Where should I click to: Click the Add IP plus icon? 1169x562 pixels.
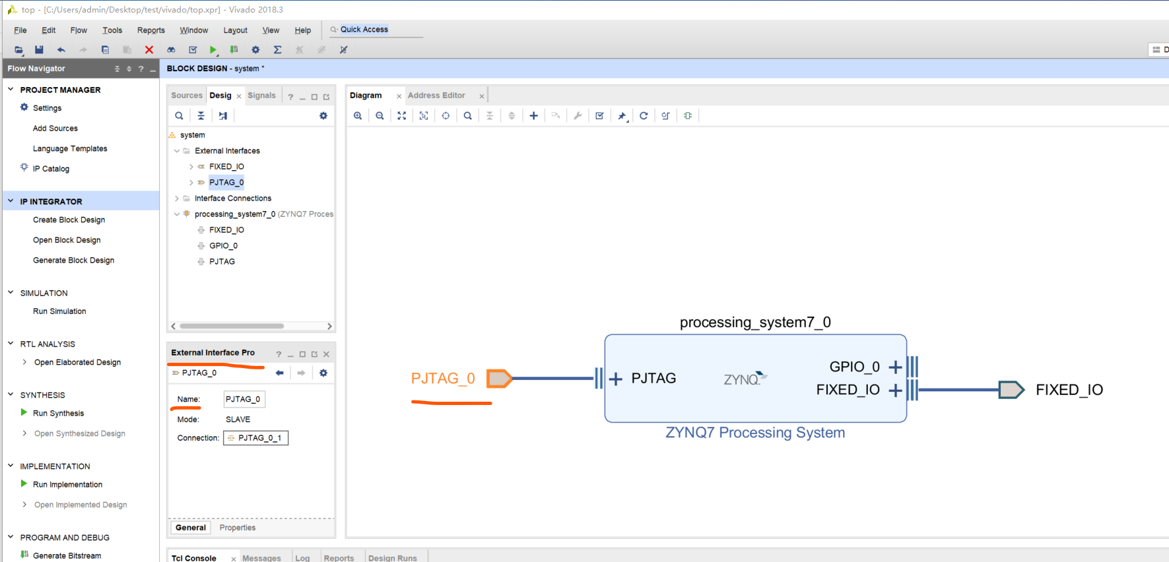coord(533,116)
